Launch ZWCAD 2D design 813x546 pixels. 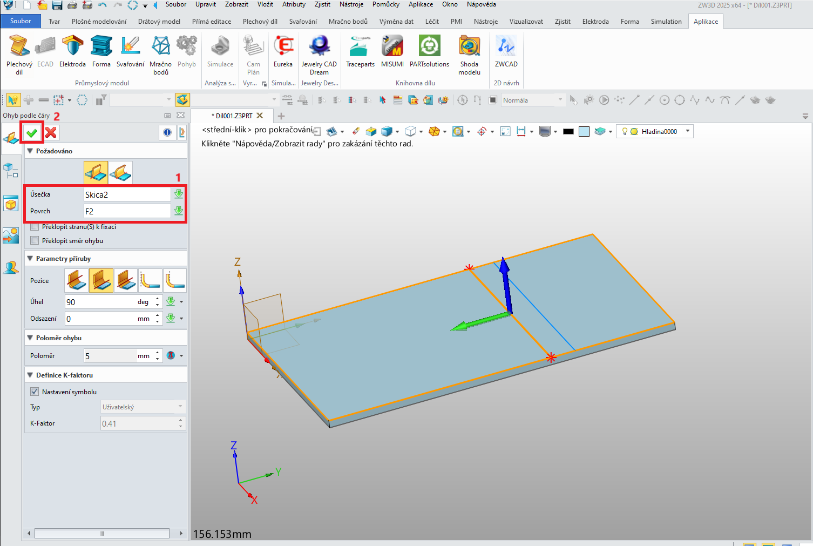pos(506,51)
